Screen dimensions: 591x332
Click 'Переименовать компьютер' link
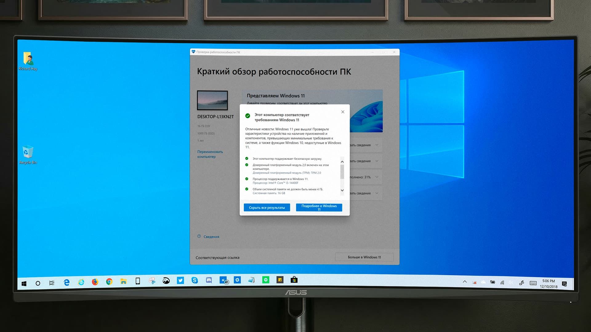coord(210,154)
